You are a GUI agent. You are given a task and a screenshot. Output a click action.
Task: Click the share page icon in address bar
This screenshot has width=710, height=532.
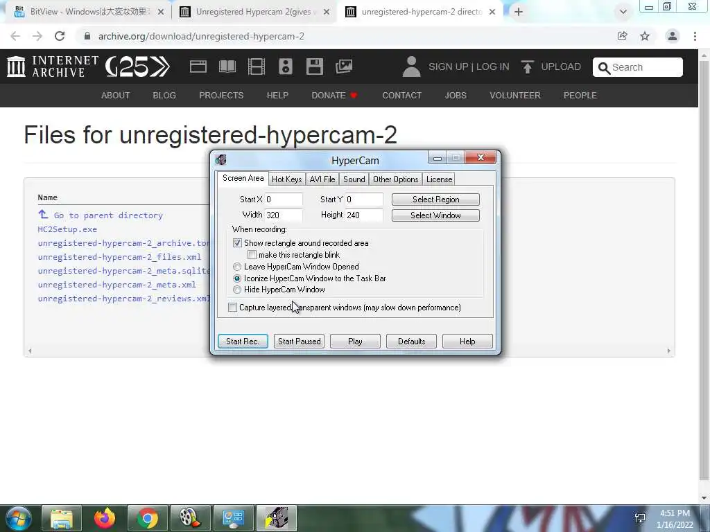point(623,36)
